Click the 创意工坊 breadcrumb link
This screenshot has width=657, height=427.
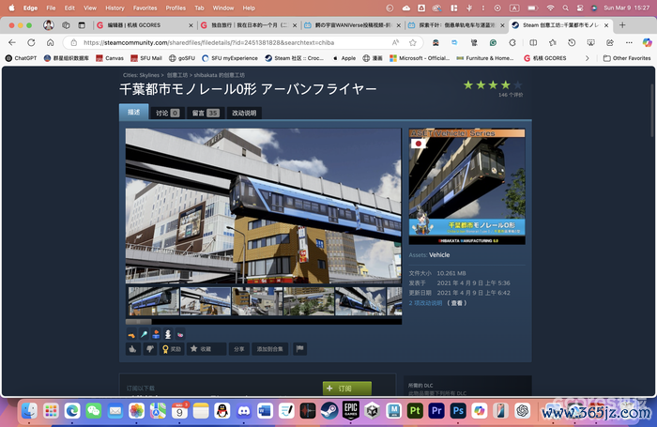[x=177, y=75]
